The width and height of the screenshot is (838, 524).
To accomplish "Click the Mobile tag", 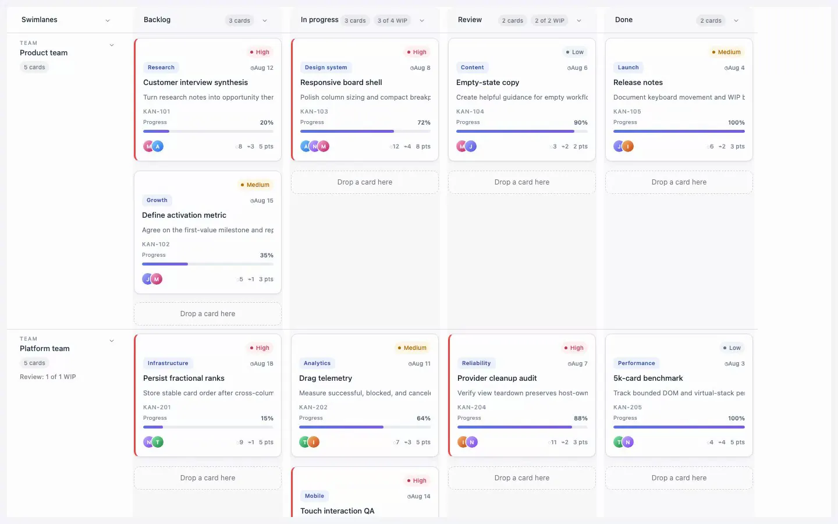I will [x=314, y=496].
